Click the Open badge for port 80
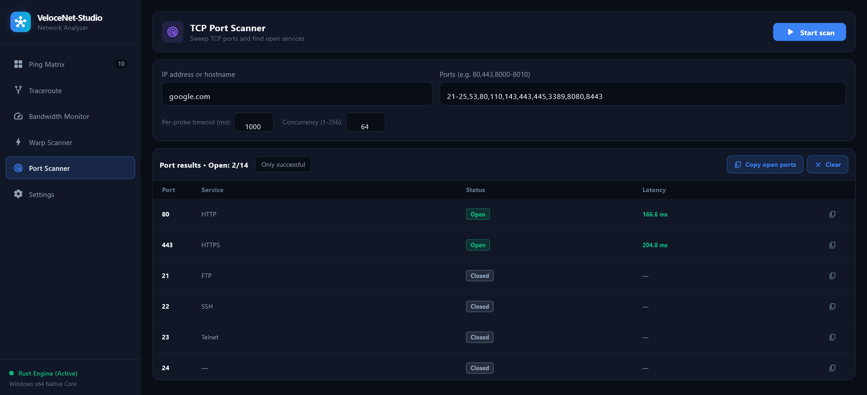 (x=478, y=214)
